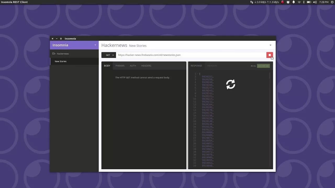Click the Hackernews folder icon in sidebar

coord(54,54)
